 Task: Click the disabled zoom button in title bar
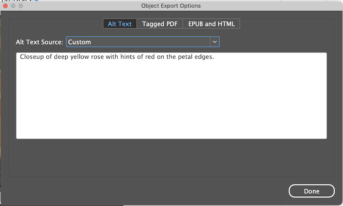point(21,6)
